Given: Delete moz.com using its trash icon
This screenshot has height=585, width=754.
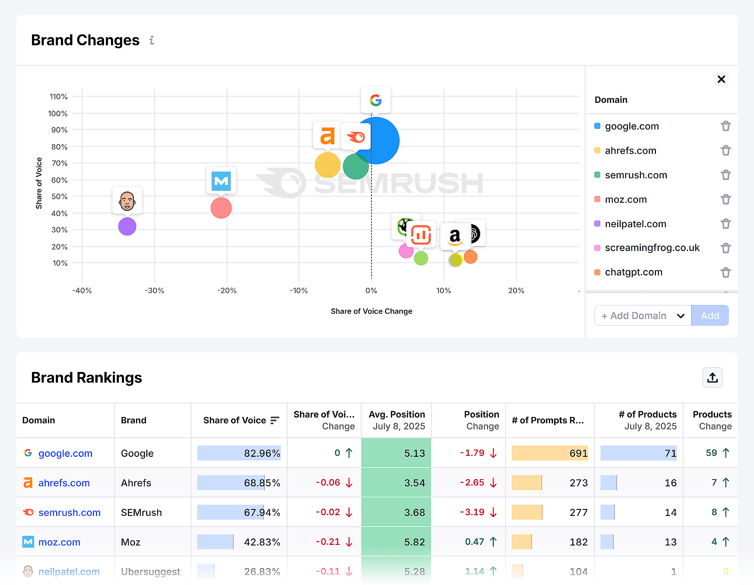Looking at the screenshot, I should click(x=726, y=199).
